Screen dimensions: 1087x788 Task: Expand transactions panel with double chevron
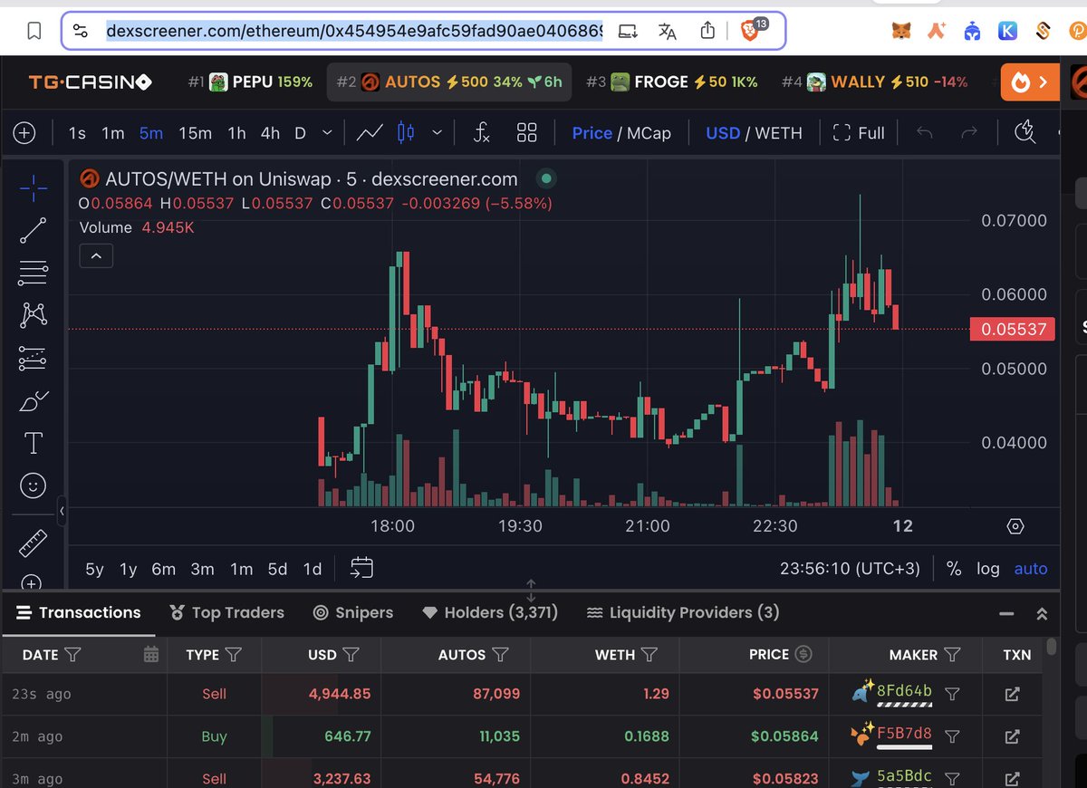click(1042, 613)
